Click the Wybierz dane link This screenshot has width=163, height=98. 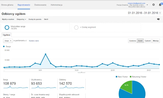point(34,41)
